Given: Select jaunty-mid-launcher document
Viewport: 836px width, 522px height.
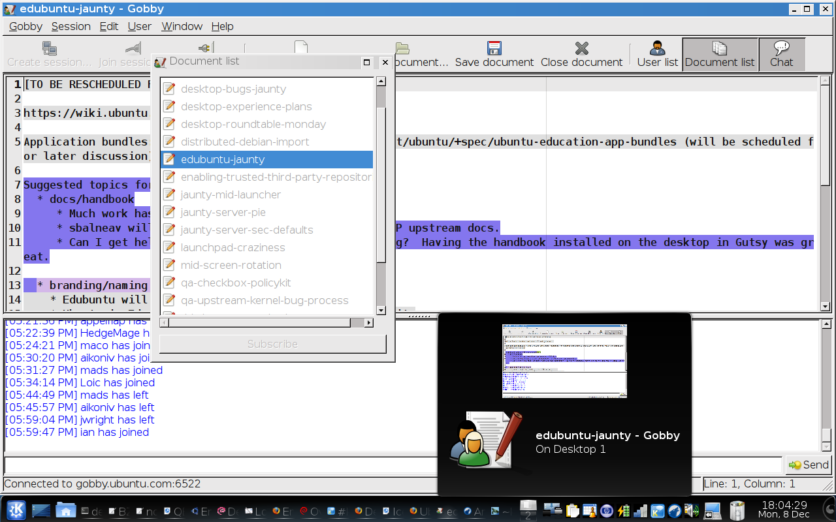Looking at the screenshot, I should point(266,194).
